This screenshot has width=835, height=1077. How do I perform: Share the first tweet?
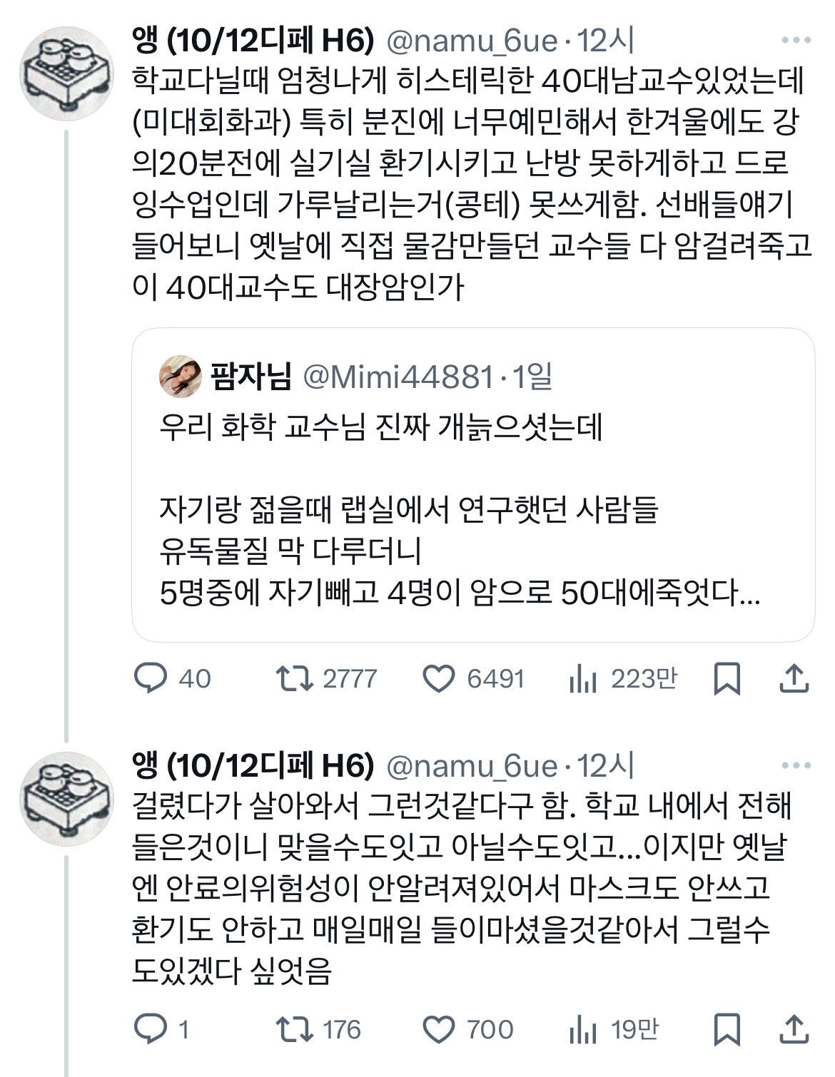794,678
